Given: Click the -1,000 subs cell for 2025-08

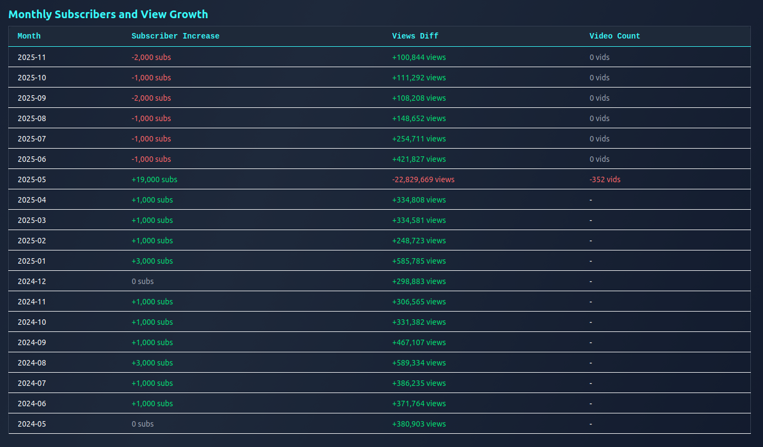Looking at the screenshot, I should pos(151,118).
